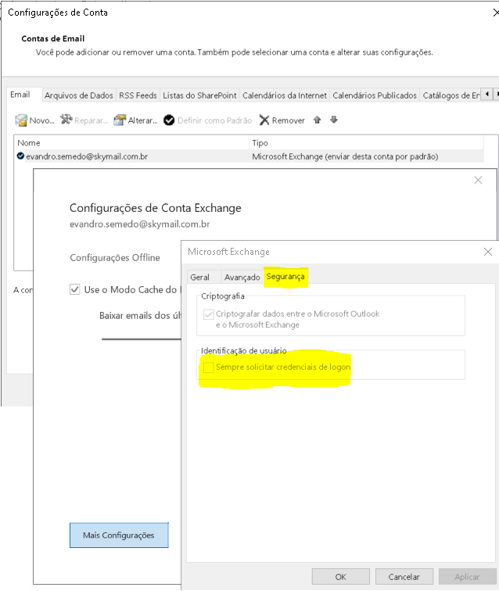
Task: Click the Tipo column header
Action: [x=367, y=143]
